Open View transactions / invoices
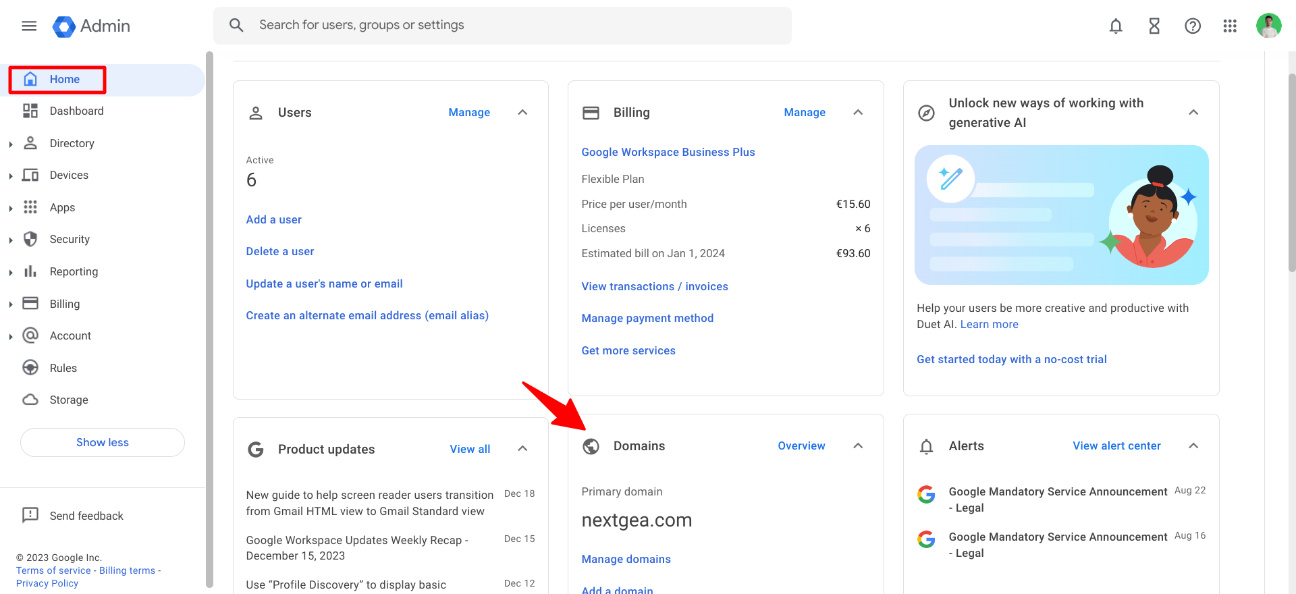Screen dimensions: 1296x594 click(655, 286)
